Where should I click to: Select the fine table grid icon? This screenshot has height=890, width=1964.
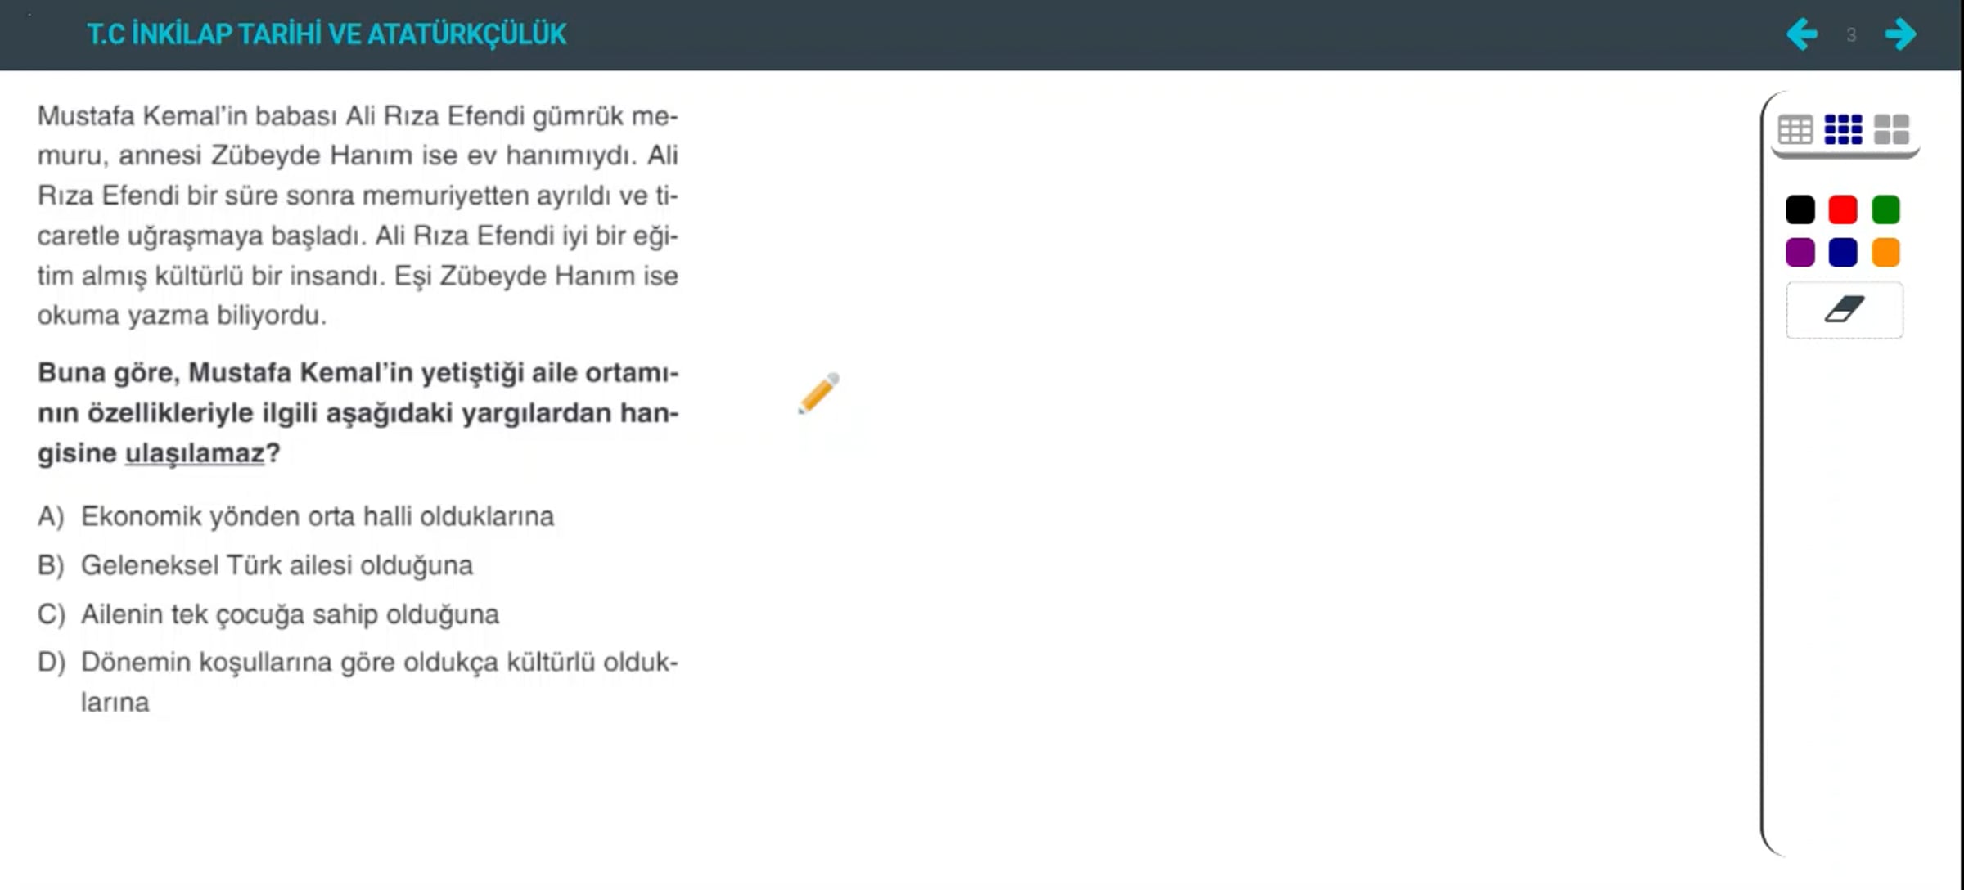pos(1795,130)
